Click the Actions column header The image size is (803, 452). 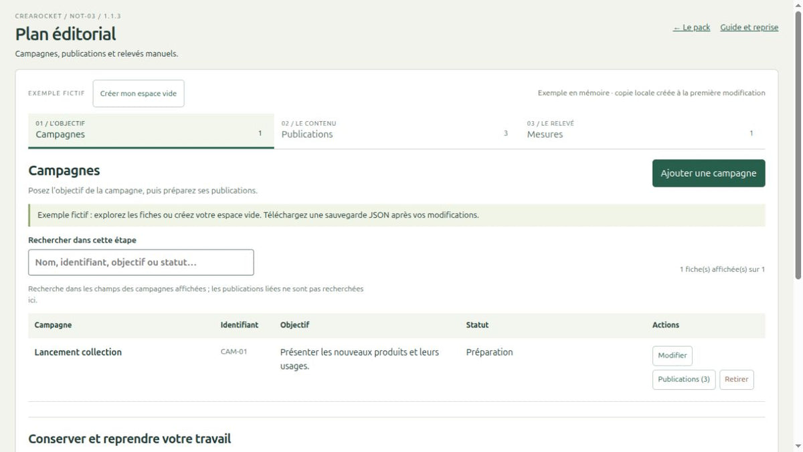(x=666, y=325)
